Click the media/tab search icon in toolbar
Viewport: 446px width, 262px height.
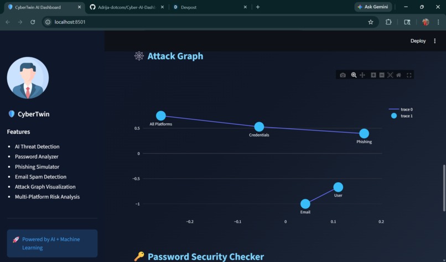point(407,22)
